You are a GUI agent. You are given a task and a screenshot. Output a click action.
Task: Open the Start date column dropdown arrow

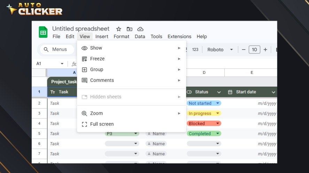(x=273, y=92)
